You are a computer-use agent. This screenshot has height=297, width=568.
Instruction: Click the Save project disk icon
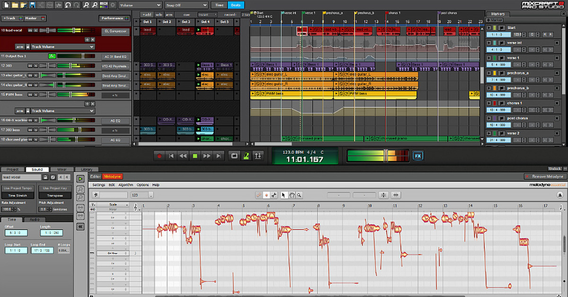point(32,5)
